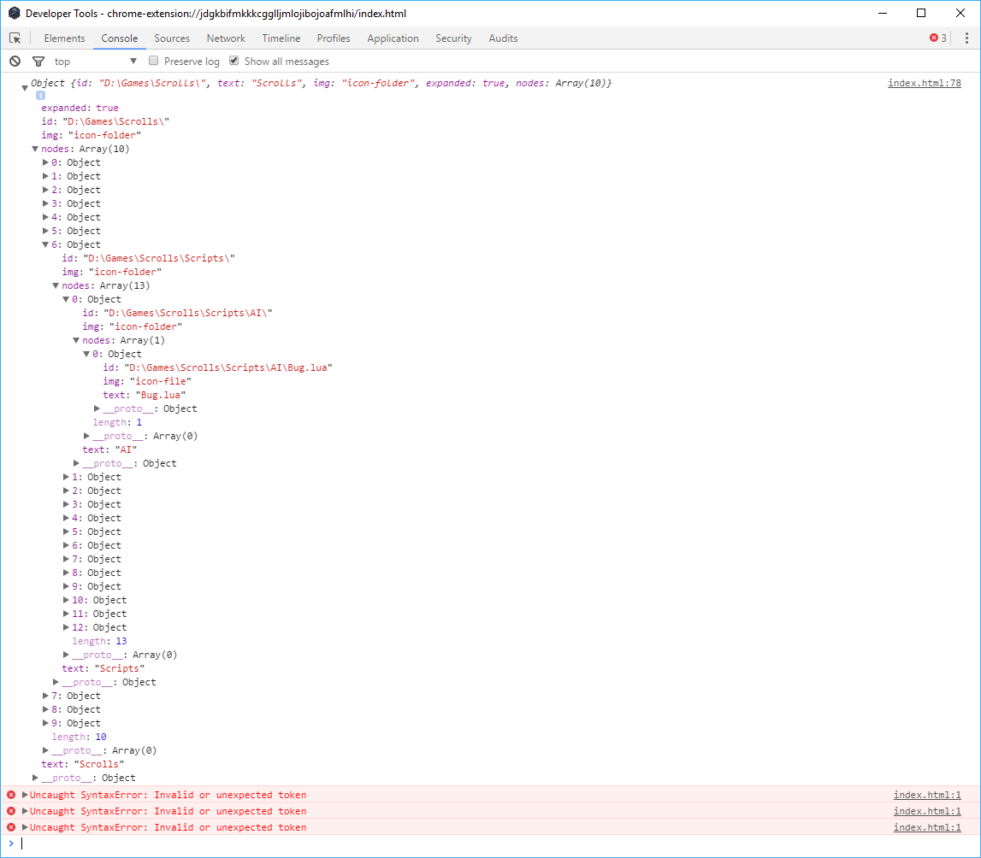Expand the first Uncaught SyntaxError message

point(25,795)
